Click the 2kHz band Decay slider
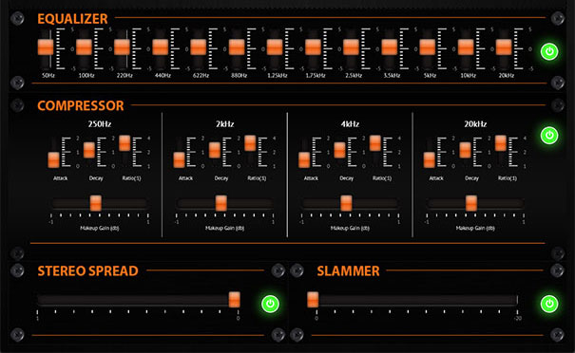This screenshot has height=353, width=575. pyautogui.click(x=215, y=150)
